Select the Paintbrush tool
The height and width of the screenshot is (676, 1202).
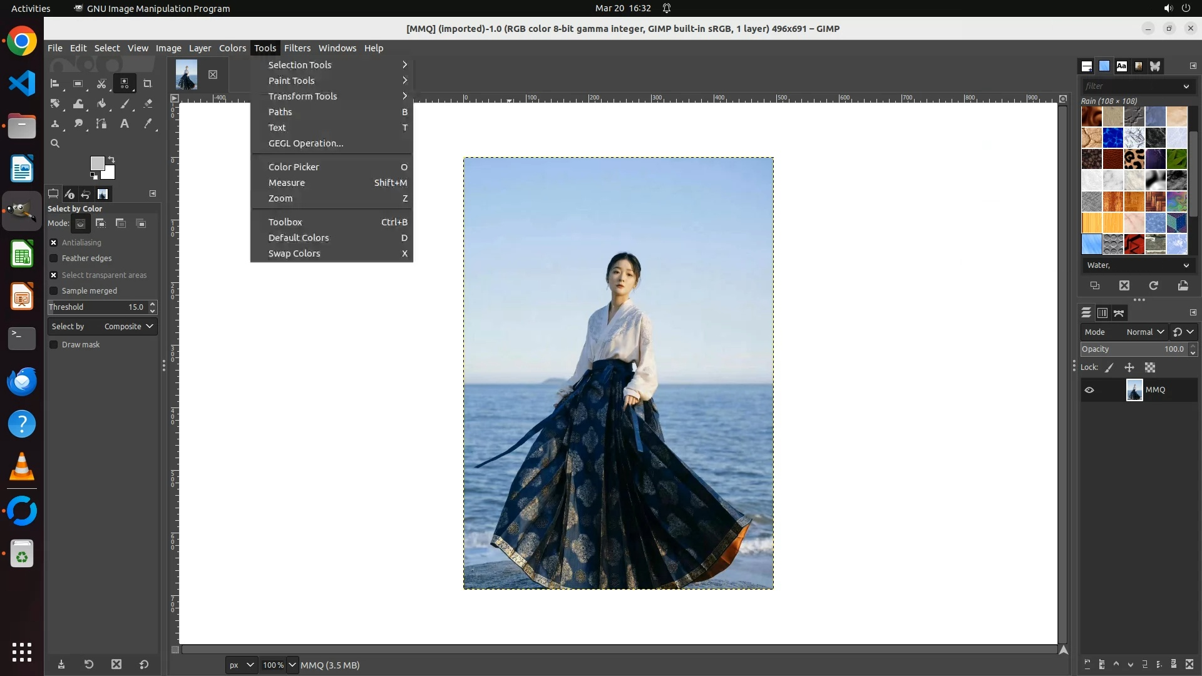tap(125, 104)
